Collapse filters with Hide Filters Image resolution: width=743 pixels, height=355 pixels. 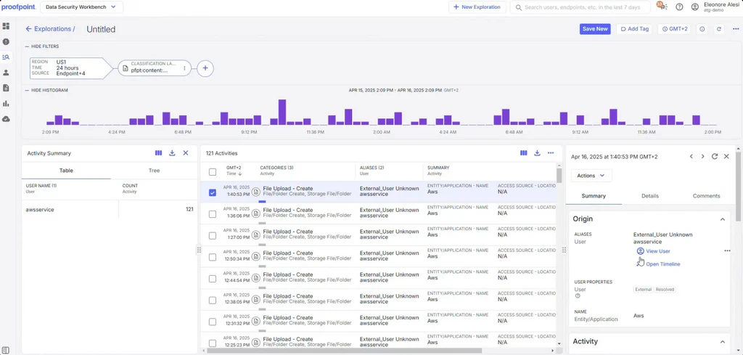(x=41, y=46)
